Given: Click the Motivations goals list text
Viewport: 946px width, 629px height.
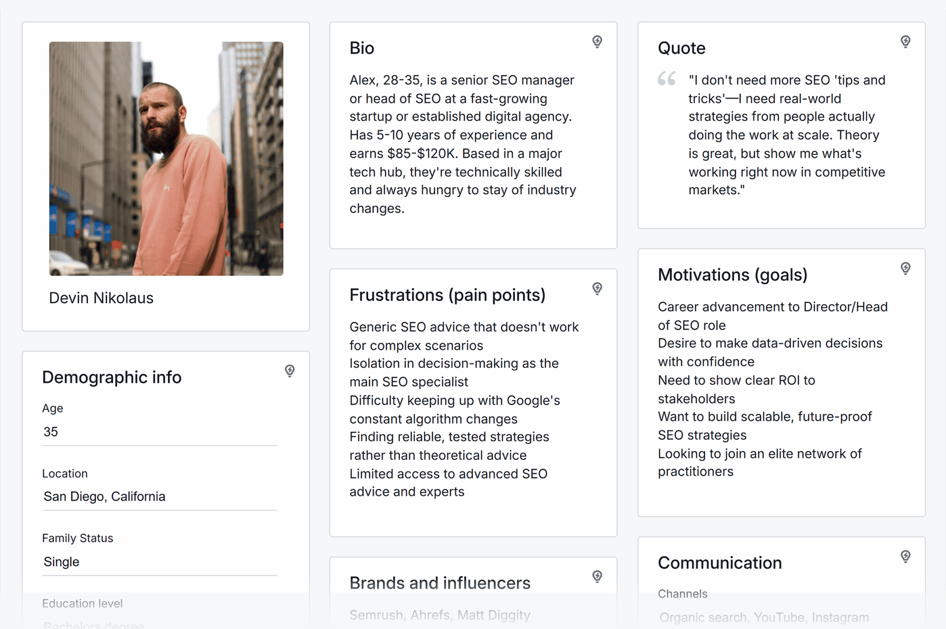Looking at the screenshot, I should (772, 389).
